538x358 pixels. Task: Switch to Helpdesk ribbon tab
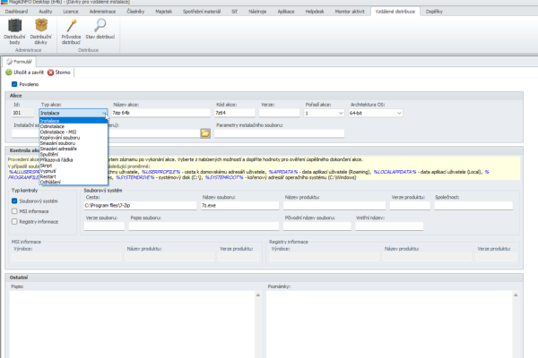[315, 12]
